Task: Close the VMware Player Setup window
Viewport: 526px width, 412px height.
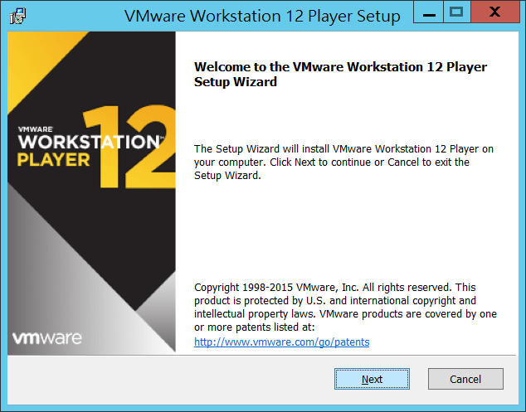Action: pos(495,12)
